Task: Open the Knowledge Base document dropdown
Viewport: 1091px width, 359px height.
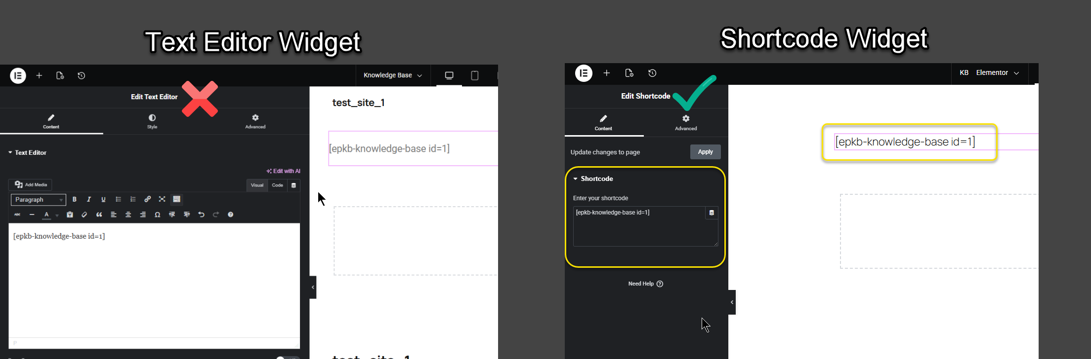Action: point(392,75)
